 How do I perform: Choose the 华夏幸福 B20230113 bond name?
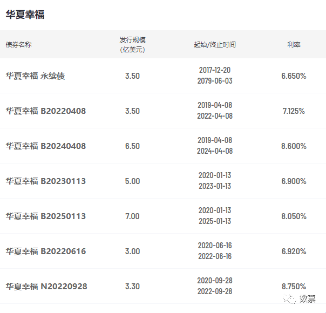[x=46, y=181]
